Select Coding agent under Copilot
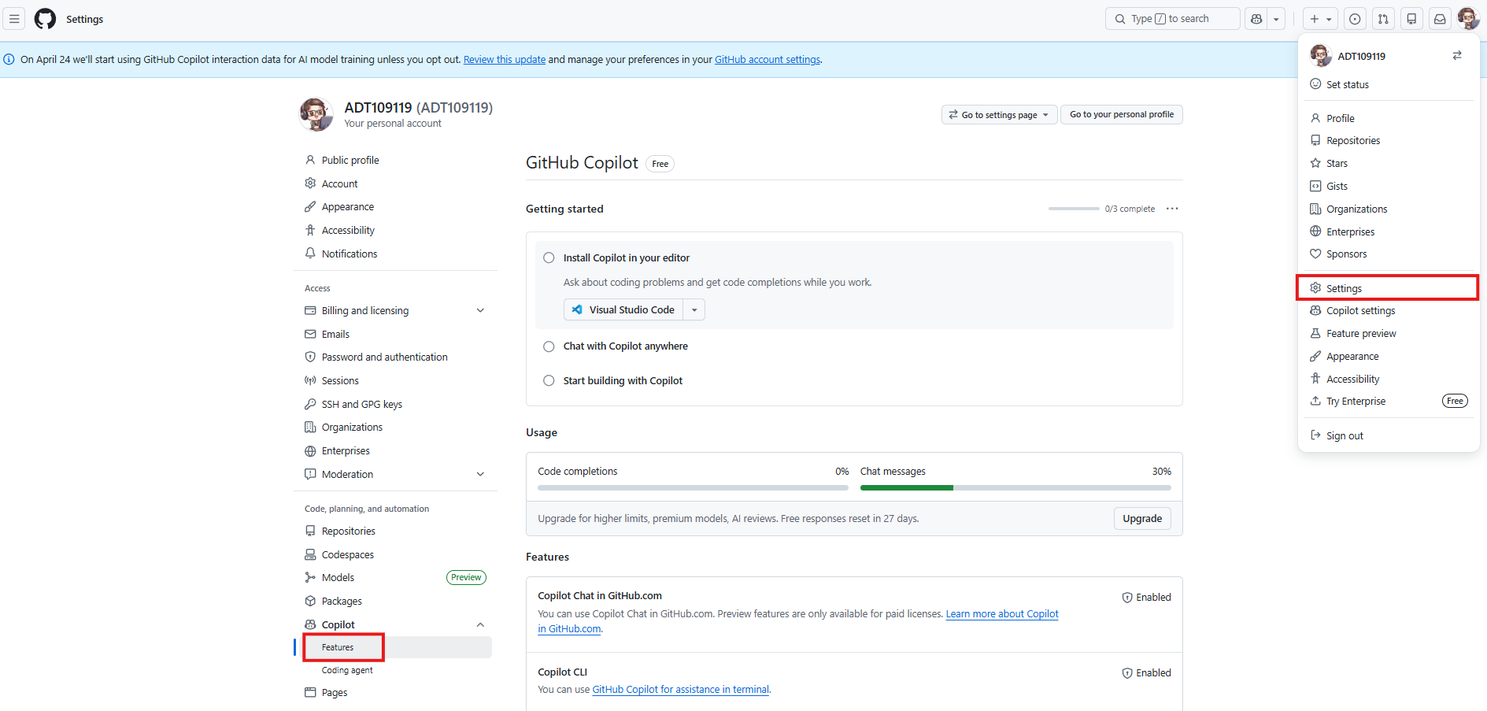1487x711 pixels. point(395,670)
